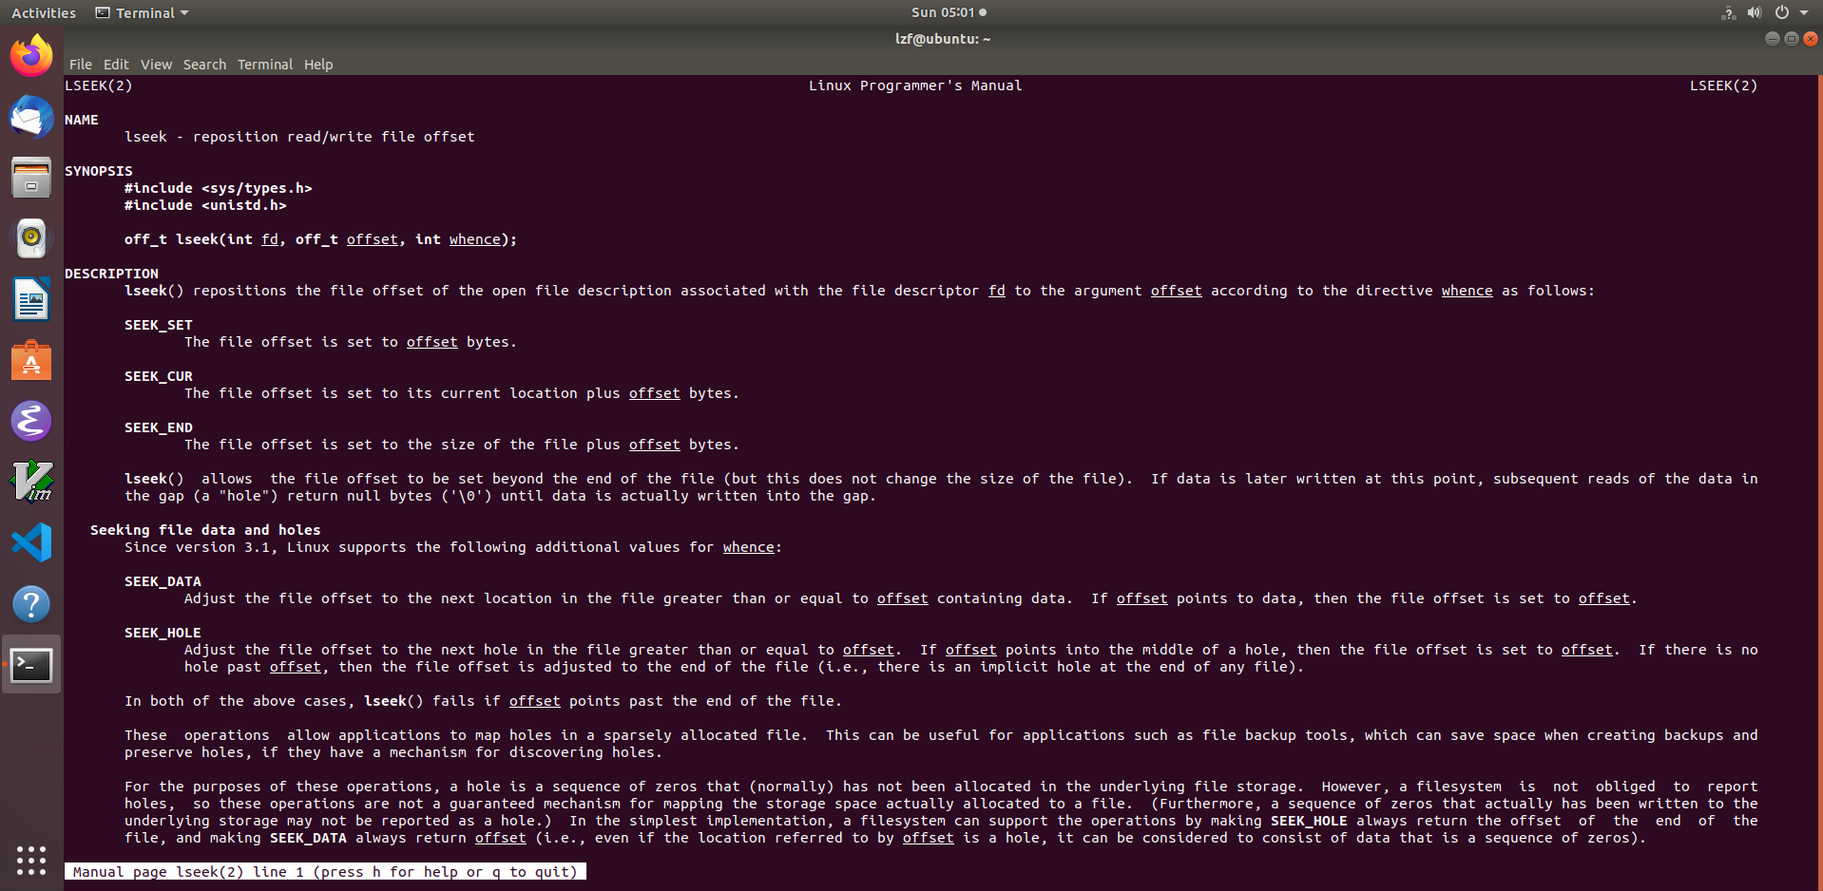Open the Help application
The height and width of the screenshot is (891, 1823).
[31, 603]
